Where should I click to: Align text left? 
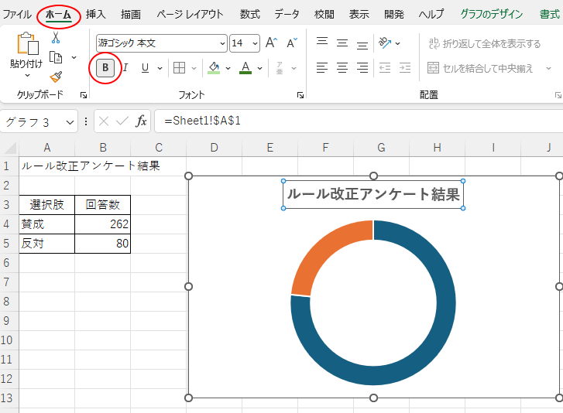tap(322, 68)
